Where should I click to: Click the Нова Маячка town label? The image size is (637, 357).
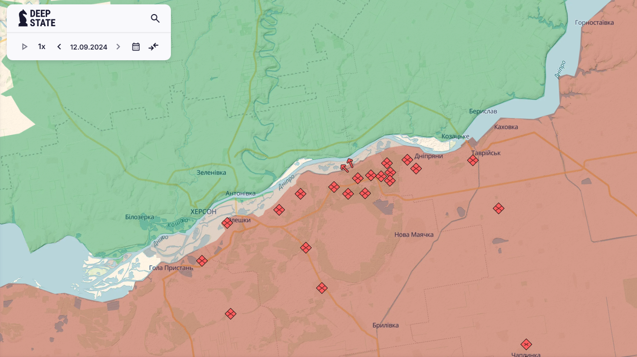tap(414, 235)
